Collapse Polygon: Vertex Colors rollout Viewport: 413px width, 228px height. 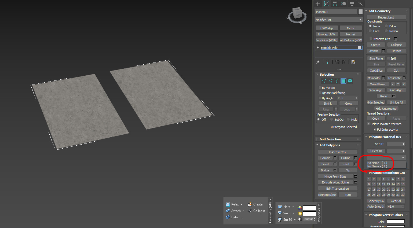(x=366, y=215)
